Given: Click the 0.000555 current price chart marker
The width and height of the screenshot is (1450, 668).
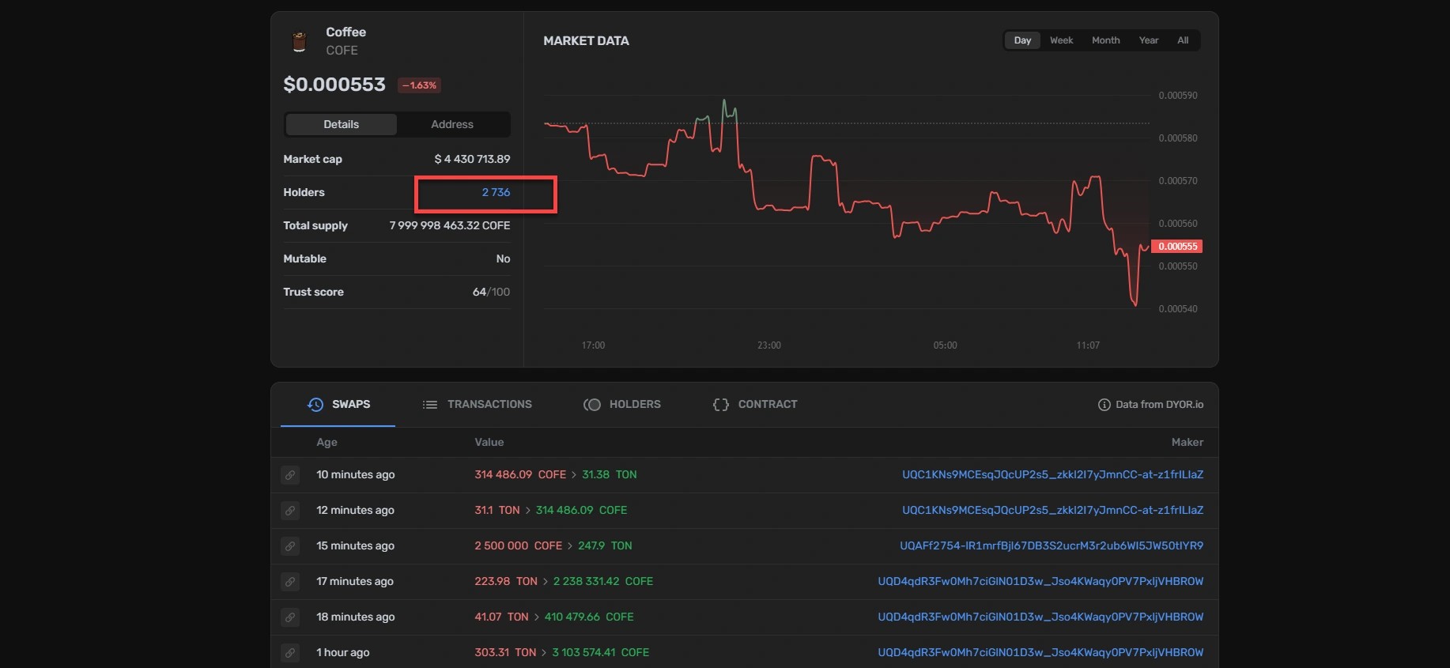Looking at the screenshot, I should tap(1176, 247).
